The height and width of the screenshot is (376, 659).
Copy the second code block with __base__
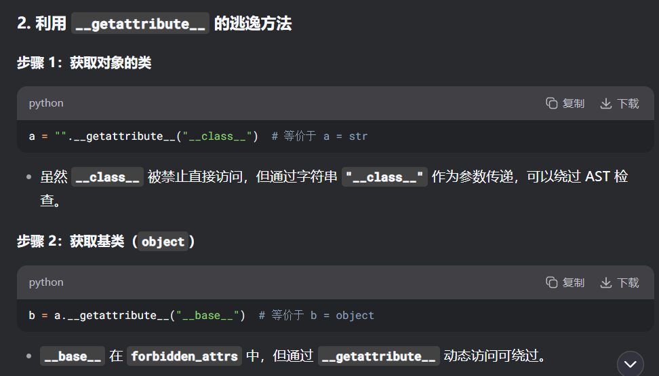click(x=565, y=282)
